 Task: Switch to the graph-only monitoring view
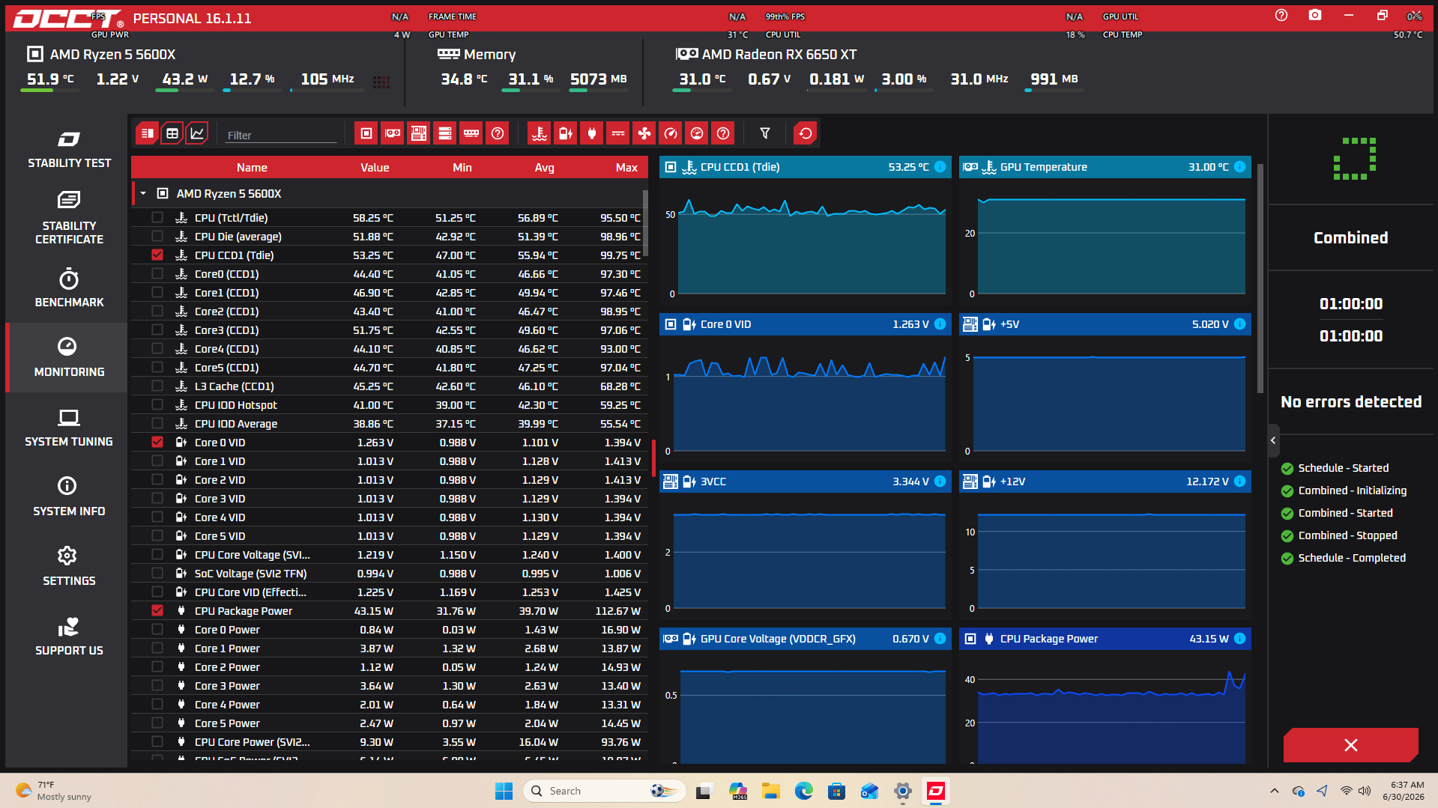[197, 133]
